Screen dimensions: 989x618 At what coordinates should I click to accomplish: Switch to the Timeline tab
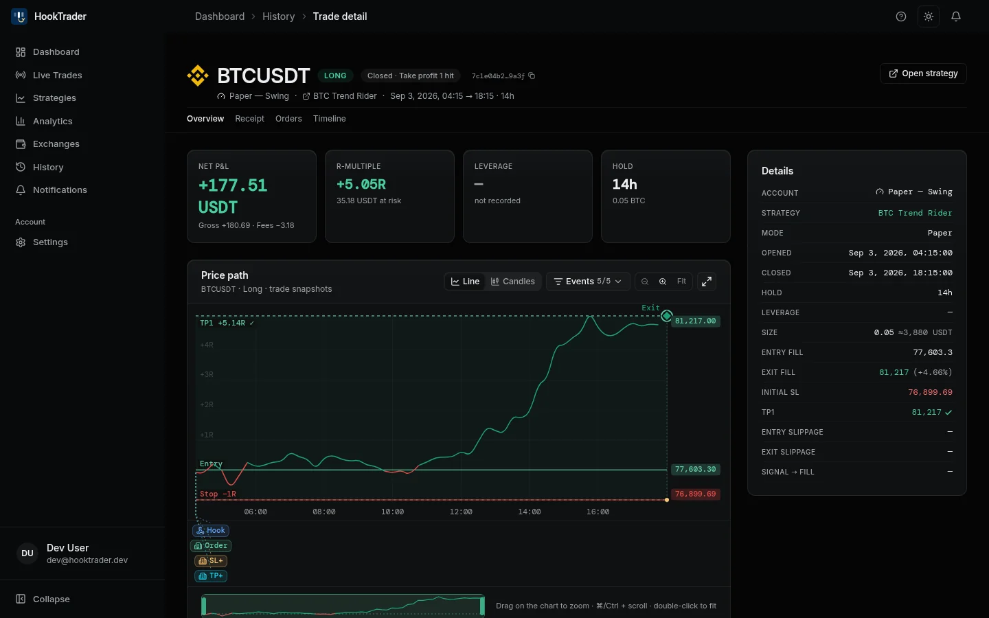coord(330,119)
